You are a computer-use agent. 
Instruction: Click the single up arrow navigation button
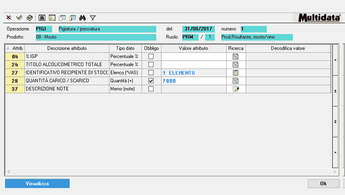[x=335, y=60]
